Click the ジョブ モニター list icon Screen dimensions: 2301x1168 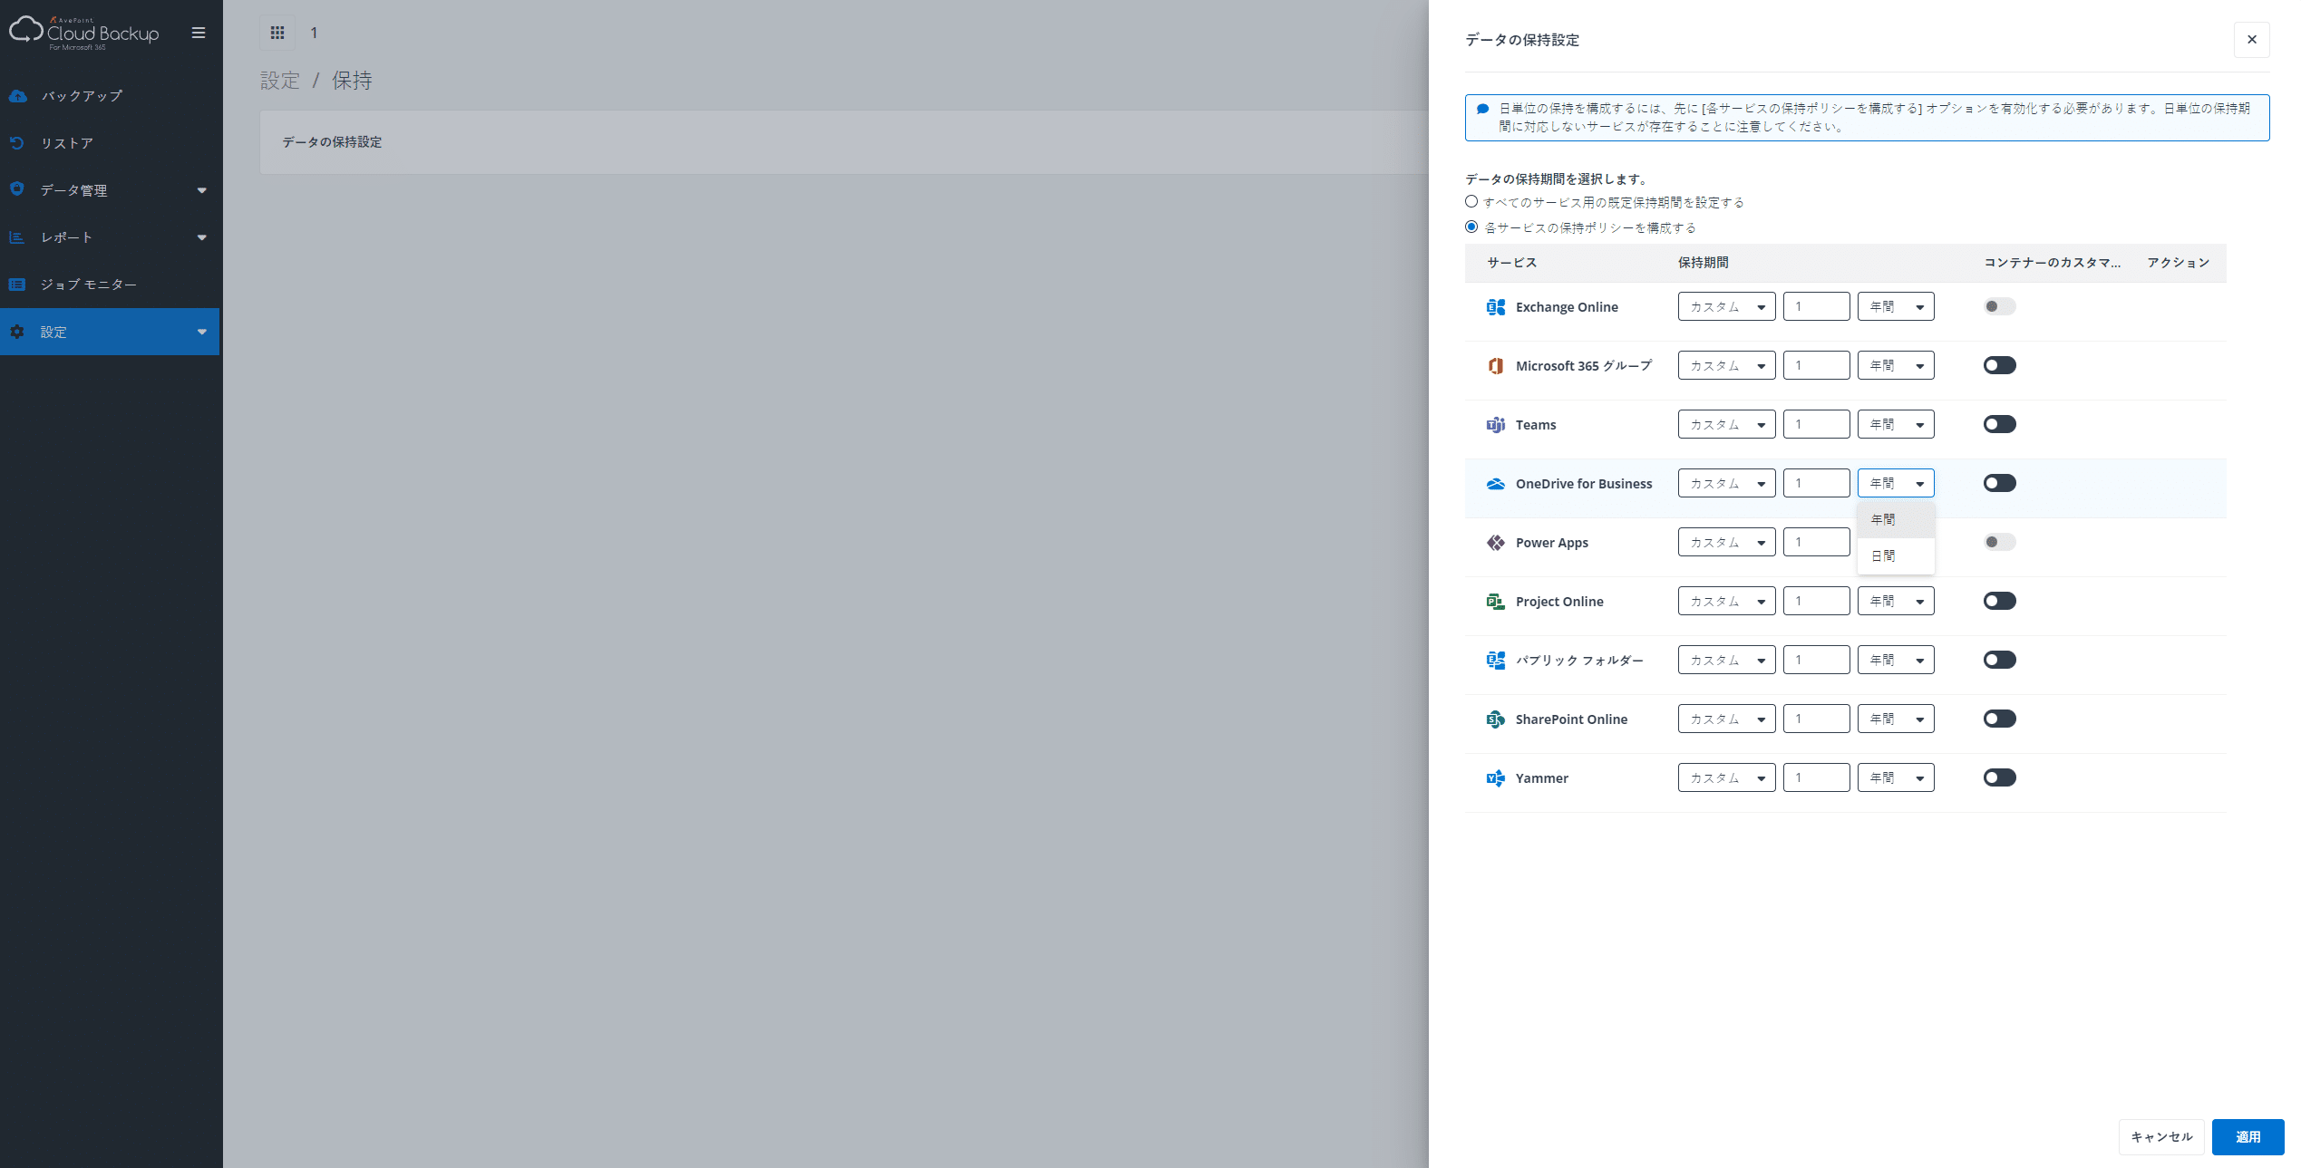point(17,285)
